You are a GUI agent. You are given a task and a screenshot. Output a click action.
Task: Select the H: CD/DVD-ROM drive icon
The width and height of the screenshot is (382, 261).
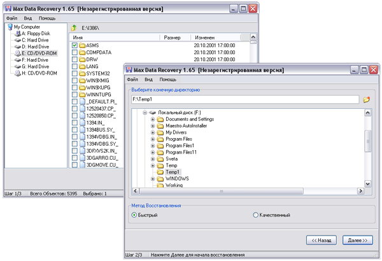[x=18, y=73]
